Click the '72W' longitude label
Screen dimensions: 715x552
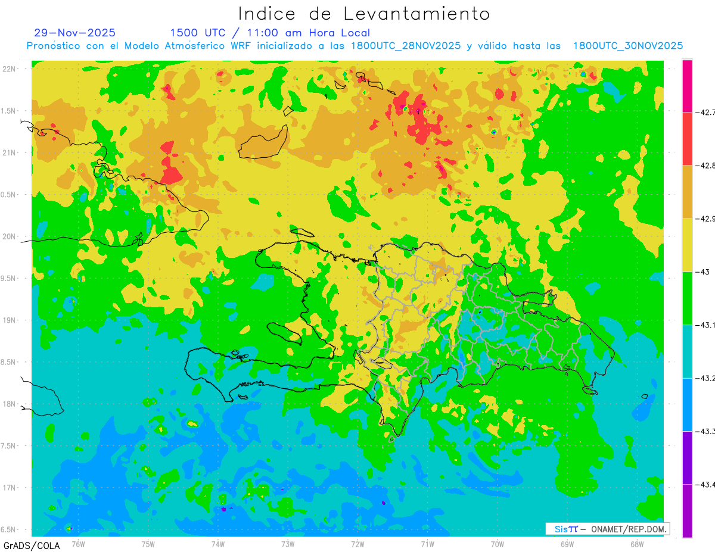(357, 544)
